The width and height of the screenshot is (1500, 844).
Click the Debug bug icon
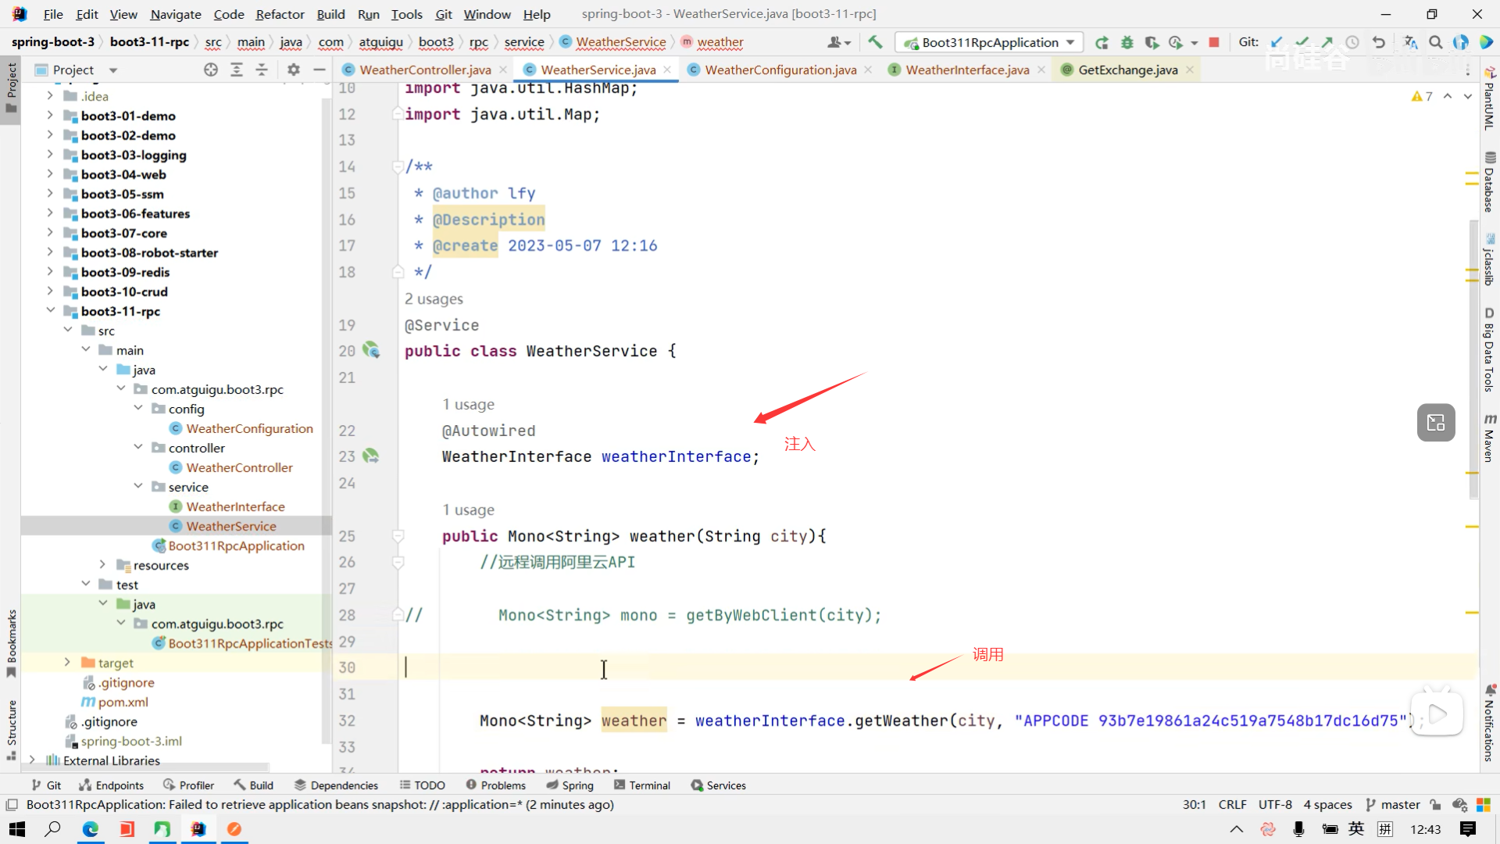[x=1127, y=42]
